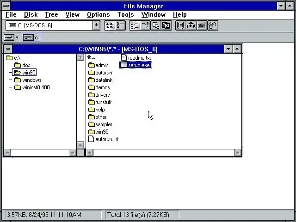Select wininst0.400 folder in tree

(x=32, y=87)
